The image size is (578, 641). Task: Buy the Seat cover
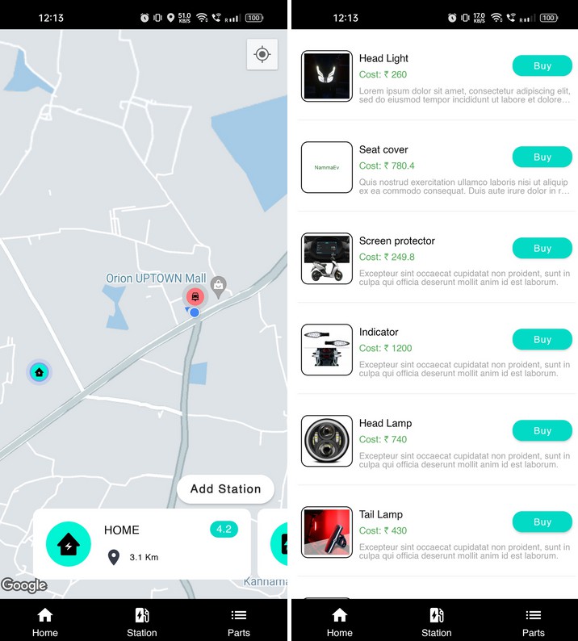tap(542, 157)
